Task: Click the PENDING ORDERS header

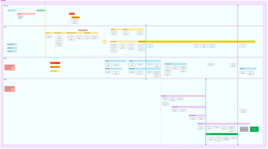Action: click(145, 69)
